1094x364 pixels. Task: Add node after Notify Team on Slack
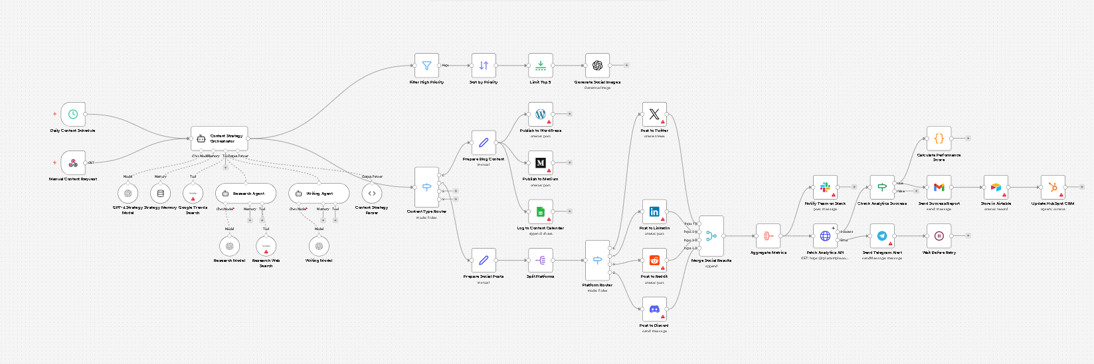coord(854,187)
